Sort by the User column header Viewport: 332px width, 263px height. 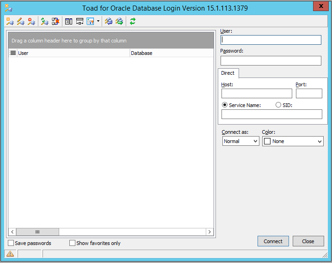(73, 53)
